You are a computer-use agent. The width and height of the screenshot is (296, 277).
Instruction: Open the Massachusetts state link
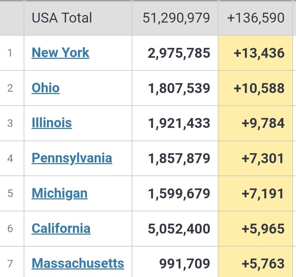[78, 263]
